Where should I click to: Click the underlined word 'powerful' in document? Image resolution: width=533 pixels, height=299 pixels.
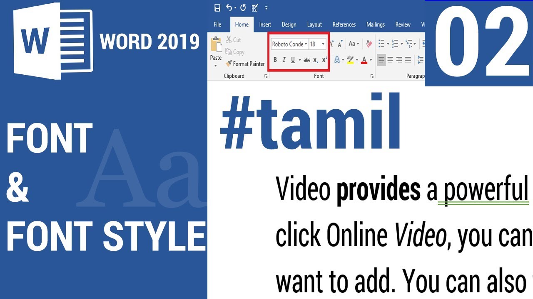(486, 190)
